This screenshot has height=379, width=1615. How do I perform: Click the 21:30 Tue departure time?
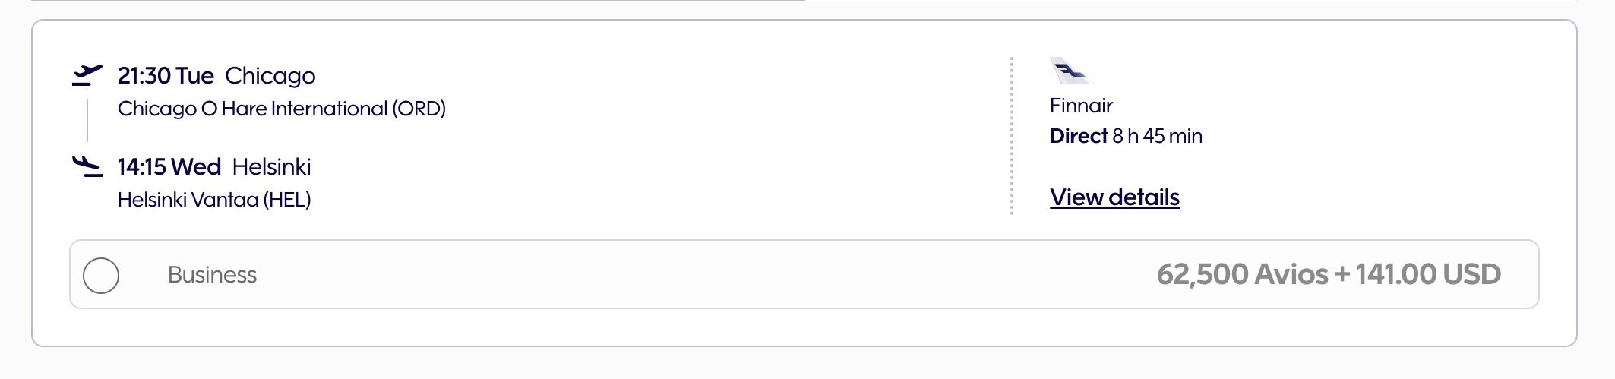(166, 76)
